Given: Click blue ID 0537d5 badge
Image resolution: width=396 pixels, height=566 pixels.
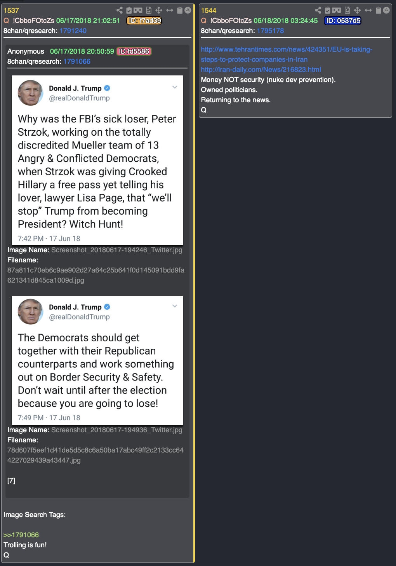Looking at the screenshot, I should (x=343, y=21).
